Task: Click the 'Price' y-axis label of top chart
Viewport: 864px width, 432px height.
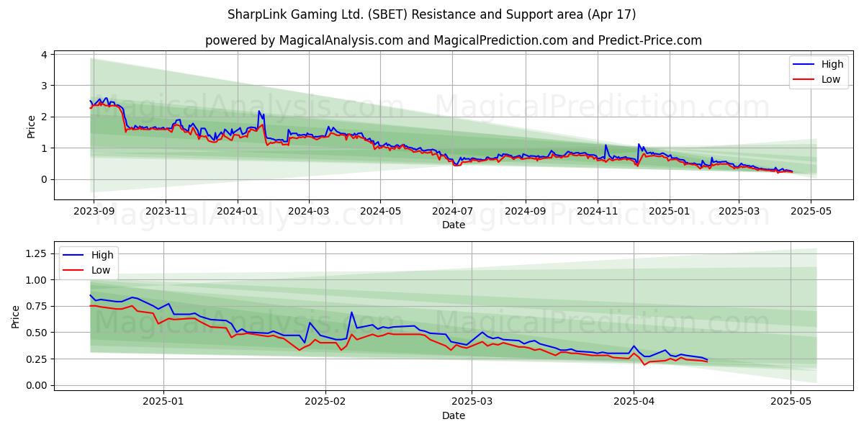Action: [x=31, y=126]
